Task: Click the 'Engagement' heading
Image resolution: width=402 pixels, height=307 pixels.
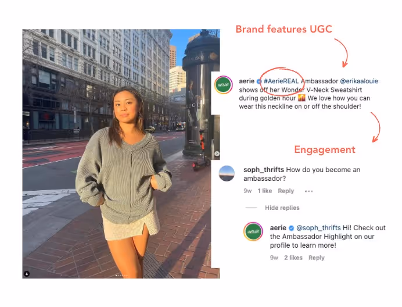Action: 325,149
